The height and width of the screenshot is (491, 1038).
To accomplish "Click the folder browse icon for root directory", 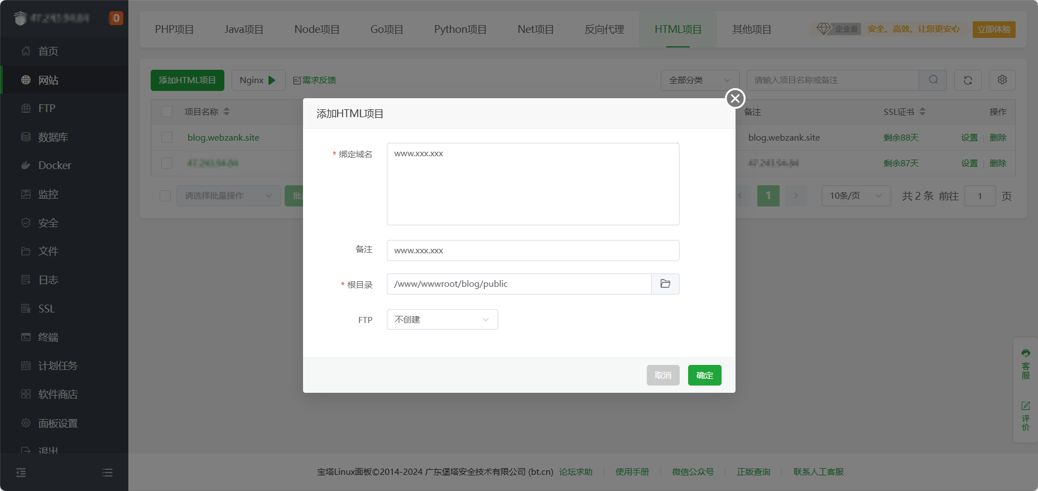I will [665, 284].
